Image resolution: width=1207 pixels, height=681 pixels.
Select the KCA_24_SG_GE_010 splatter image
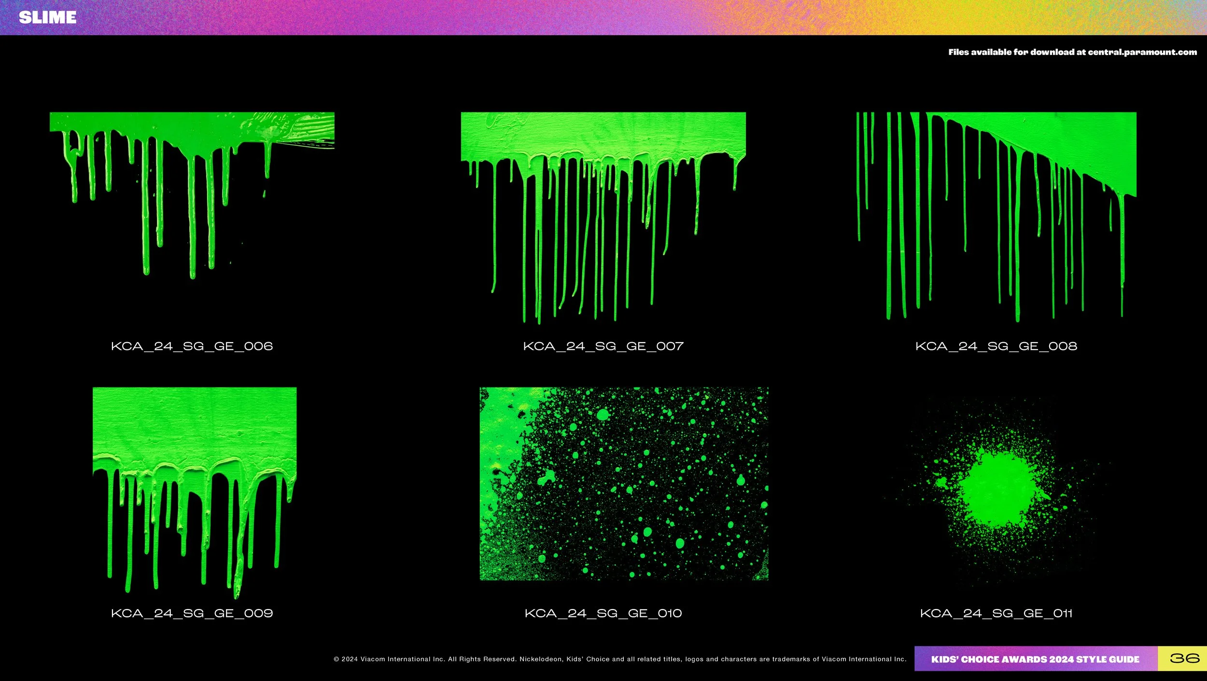click(x=624, y=484)
